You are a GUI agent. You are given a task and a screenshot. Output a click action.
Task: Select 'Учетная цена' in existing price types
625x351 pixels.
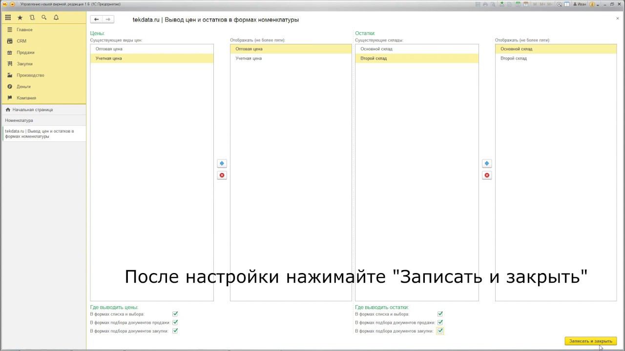click(x=152, y=58)
